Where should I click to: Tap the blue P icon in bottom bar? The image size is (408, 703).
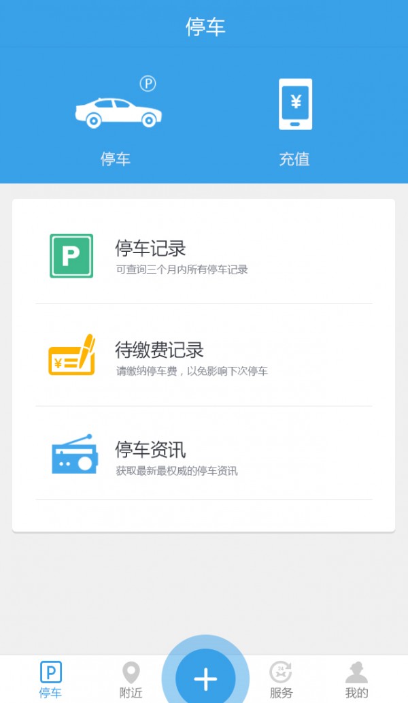point(51,672)
